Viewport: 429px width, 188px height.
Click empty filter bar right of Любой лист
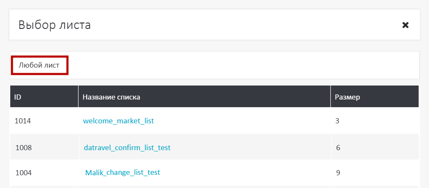[x=243, y=66]
